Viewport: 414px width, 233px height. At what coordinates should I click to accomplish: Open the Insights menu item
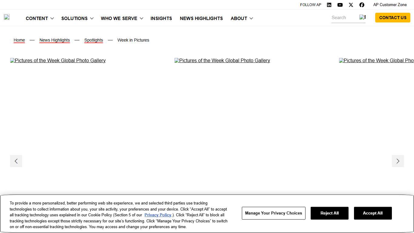pos(161,19)
